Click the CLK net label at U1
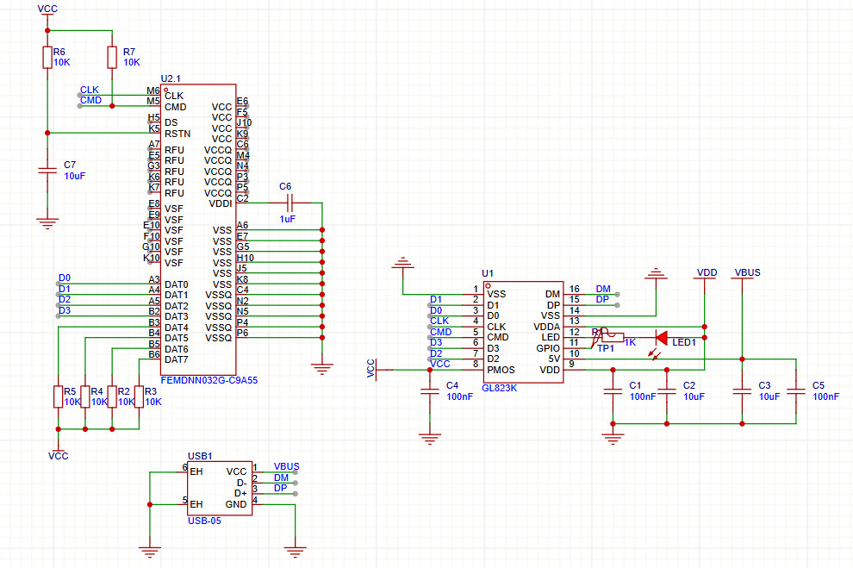 click(x=439, y=321)
